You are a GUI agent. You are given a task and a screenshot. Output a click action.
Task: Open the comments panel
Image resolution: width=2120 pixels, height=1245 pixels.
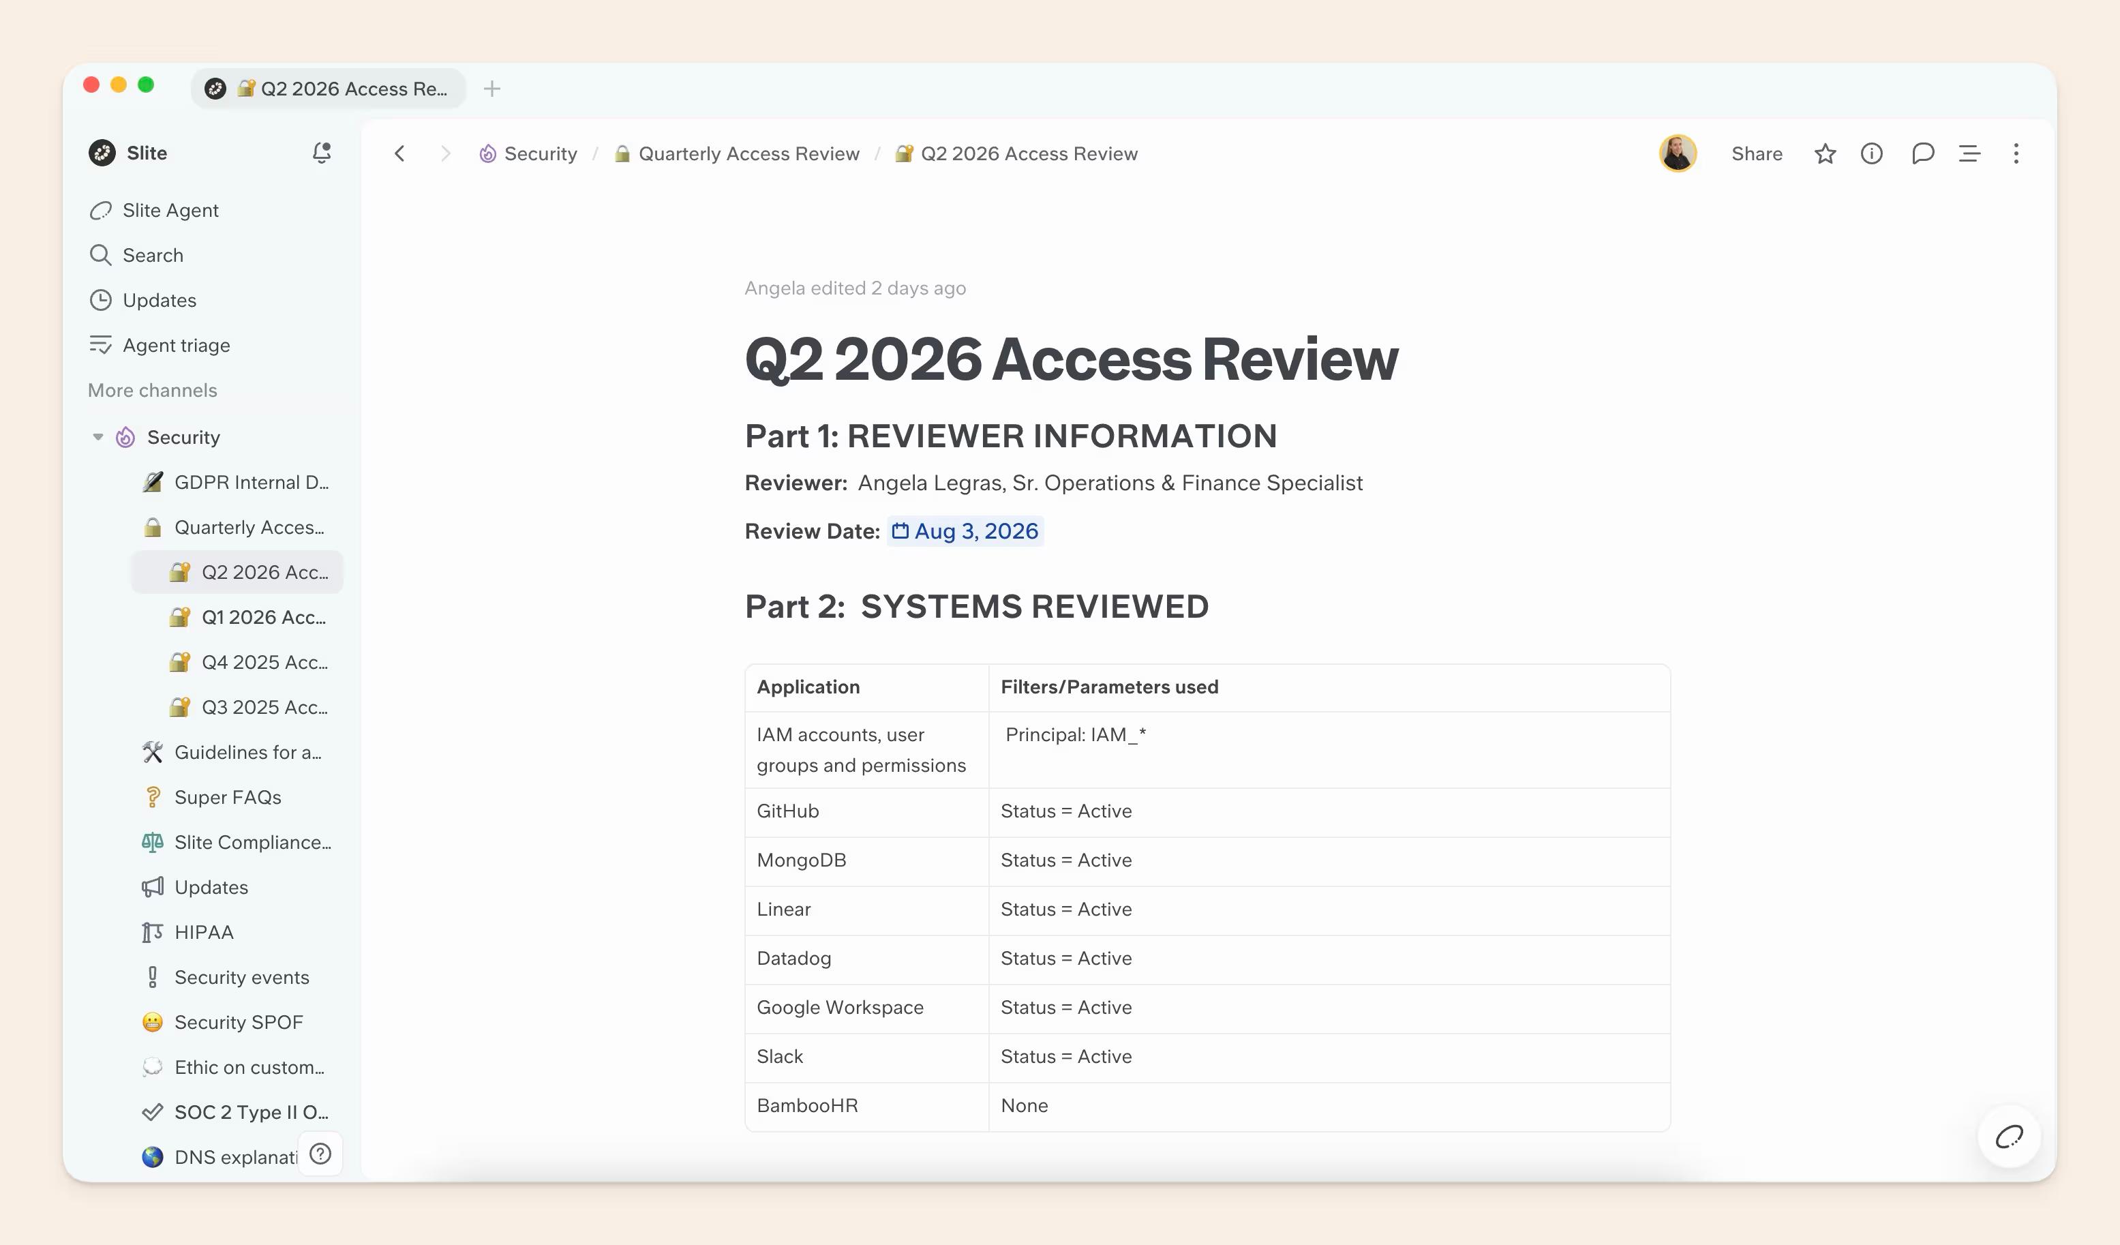click(1922, 153)
